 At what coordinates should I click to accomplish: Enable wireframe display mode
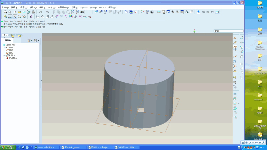point(203,12)
